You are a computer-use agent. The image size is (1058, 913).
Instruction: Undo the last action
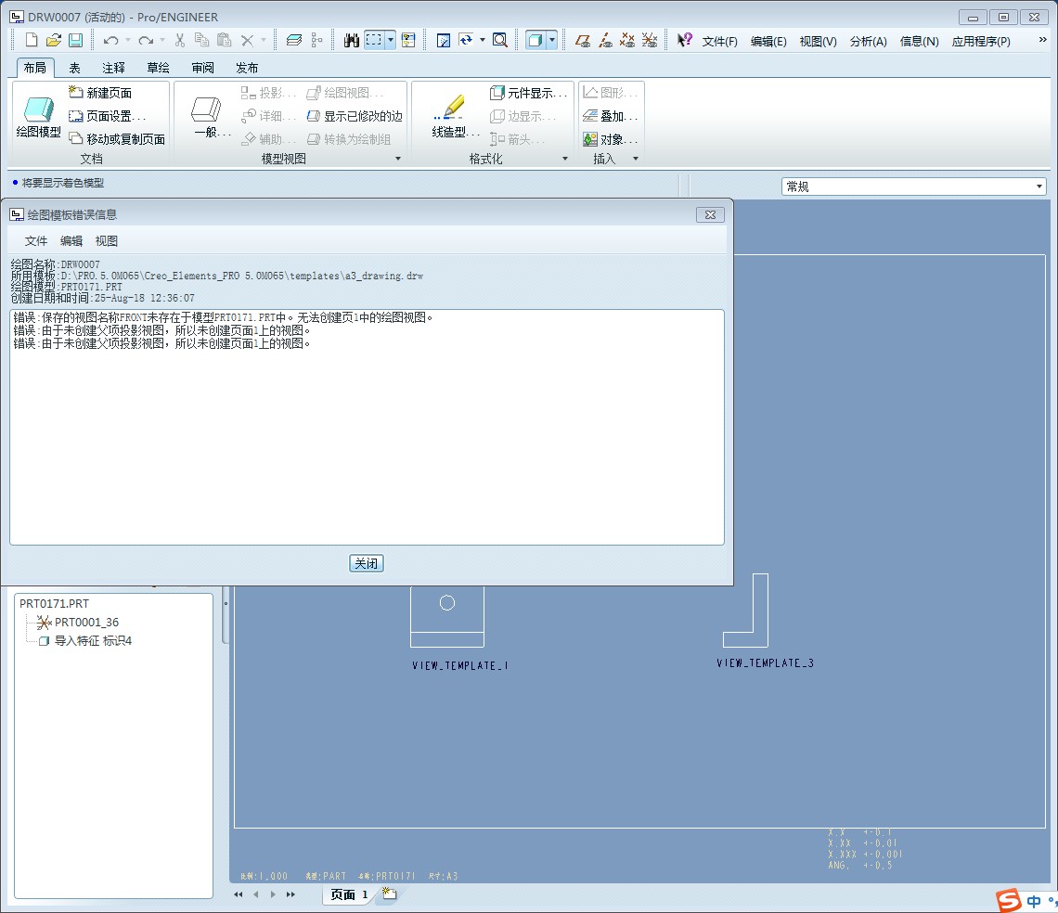click(110, 41)
